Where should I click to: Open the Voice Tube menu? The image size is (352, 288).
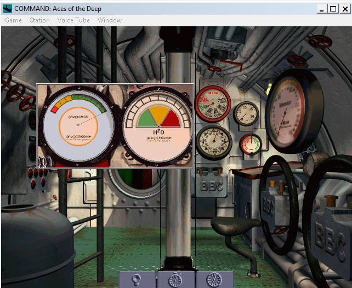[x=73, y=20]
